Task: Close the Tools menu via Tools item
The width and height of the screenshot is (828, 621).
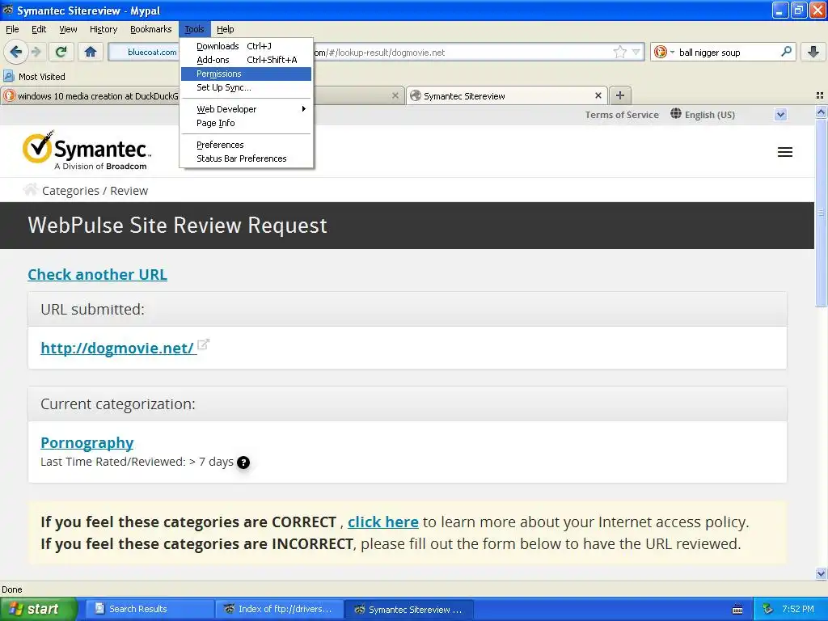Action: point(194,29)
